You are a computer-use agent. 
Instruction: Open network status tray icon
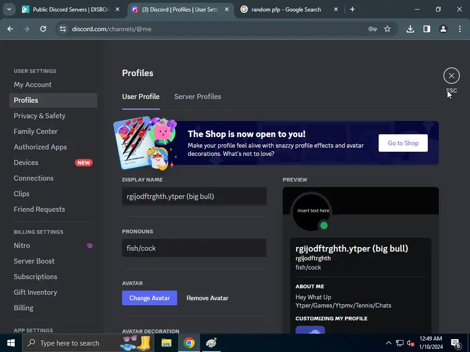400,343
